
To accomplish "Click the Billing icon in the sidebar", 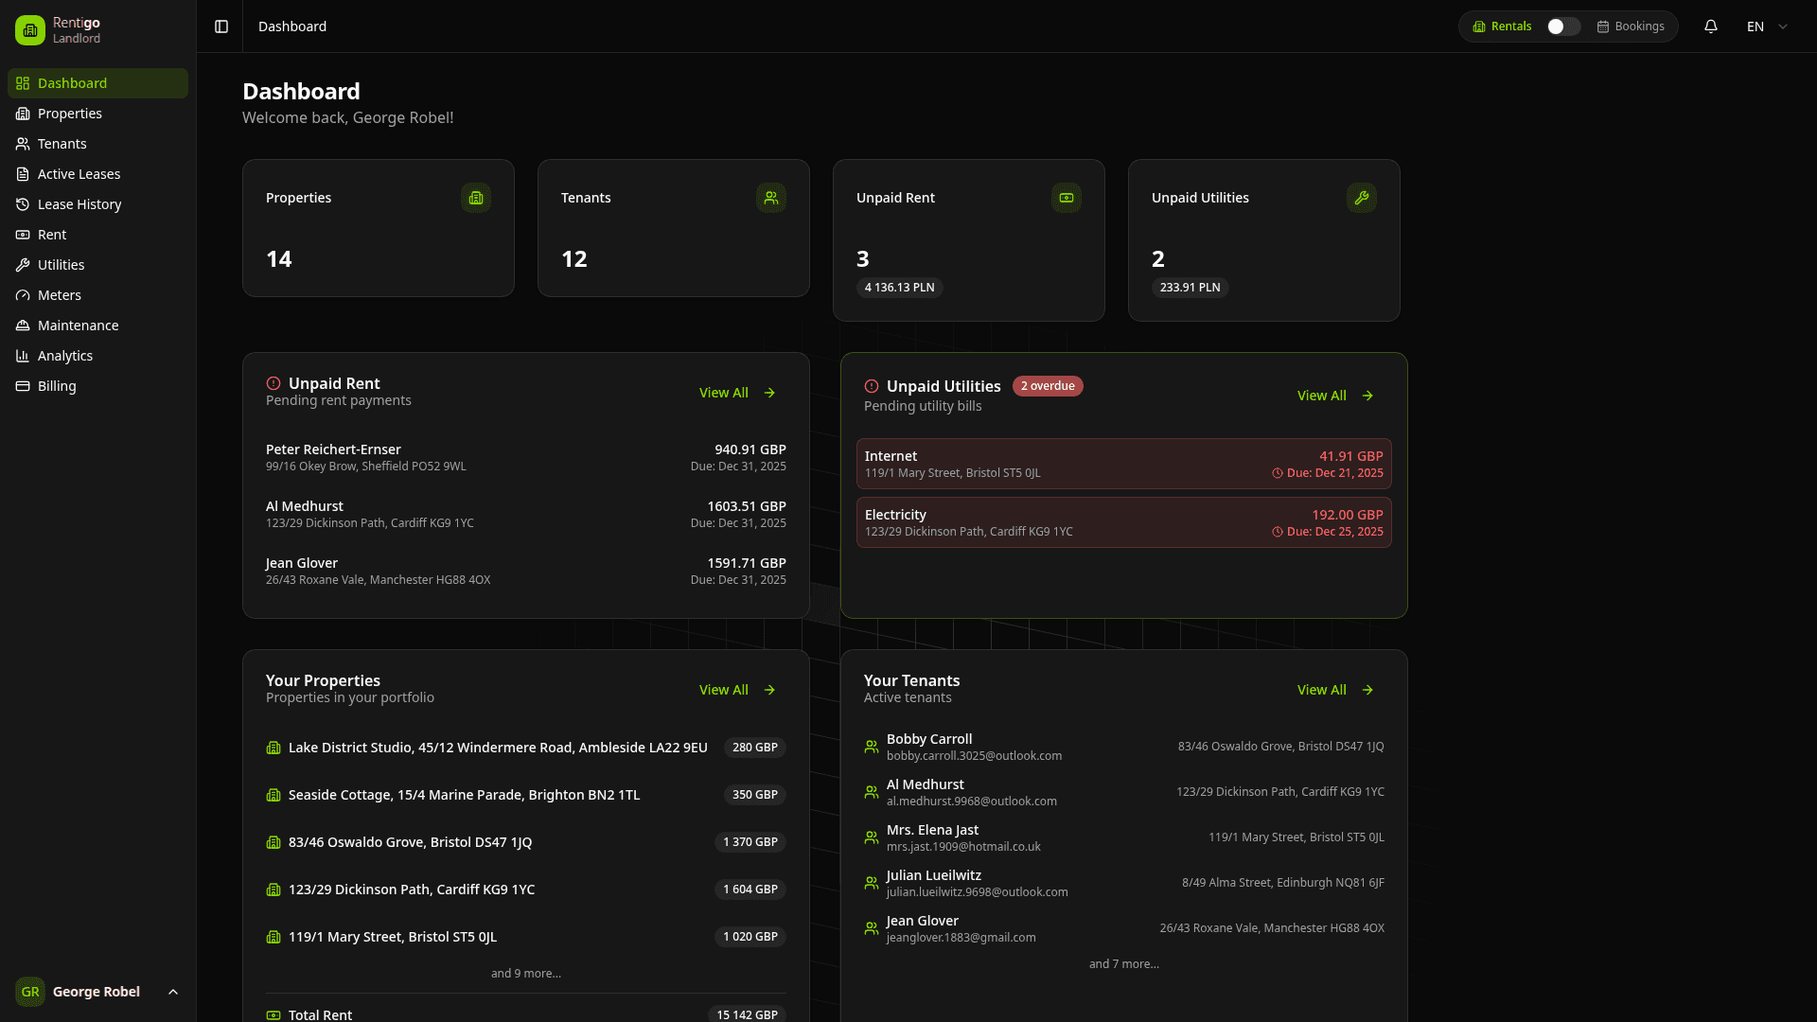I will click(x=22, y=386).
